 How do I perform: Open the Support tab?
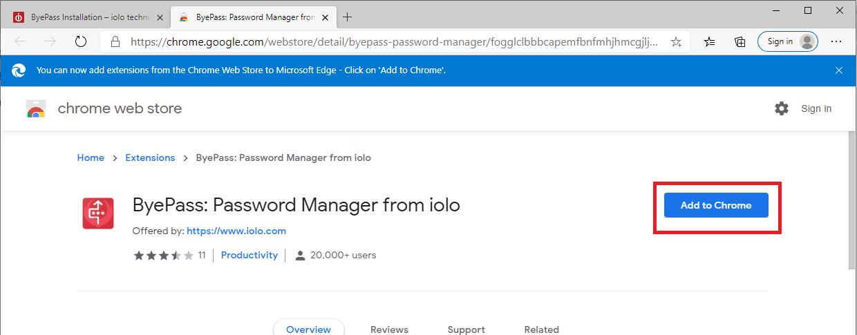pyautogui.click(x=466, y=329)
